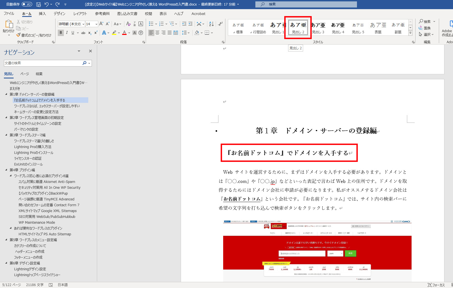453x288 pixels.
Task: Open navigation pane options arrow
Action: coord(79,51)
